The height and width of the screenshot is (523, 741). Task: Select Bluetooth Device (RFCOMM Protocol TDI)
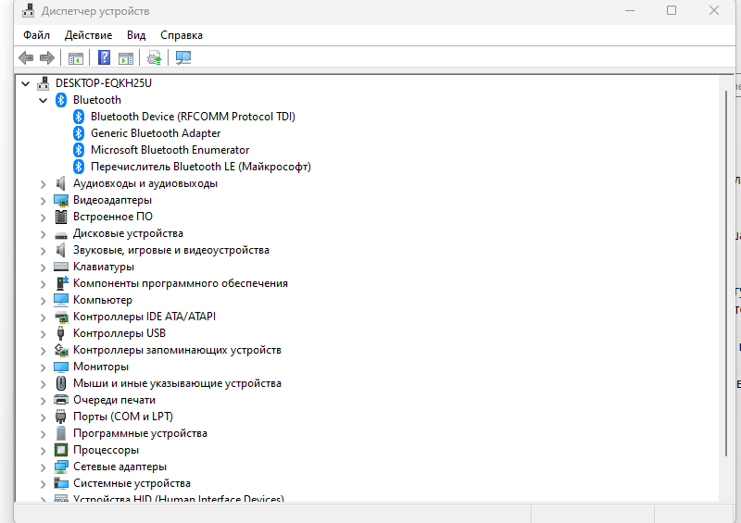(x=193, y=117)
